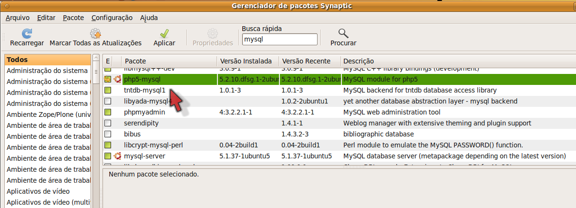Image resolution: width=576 pixels, height=208 pixels.
Task: Click Ubuntu logo beside mysql-server
Action: (x=117, y=156)
